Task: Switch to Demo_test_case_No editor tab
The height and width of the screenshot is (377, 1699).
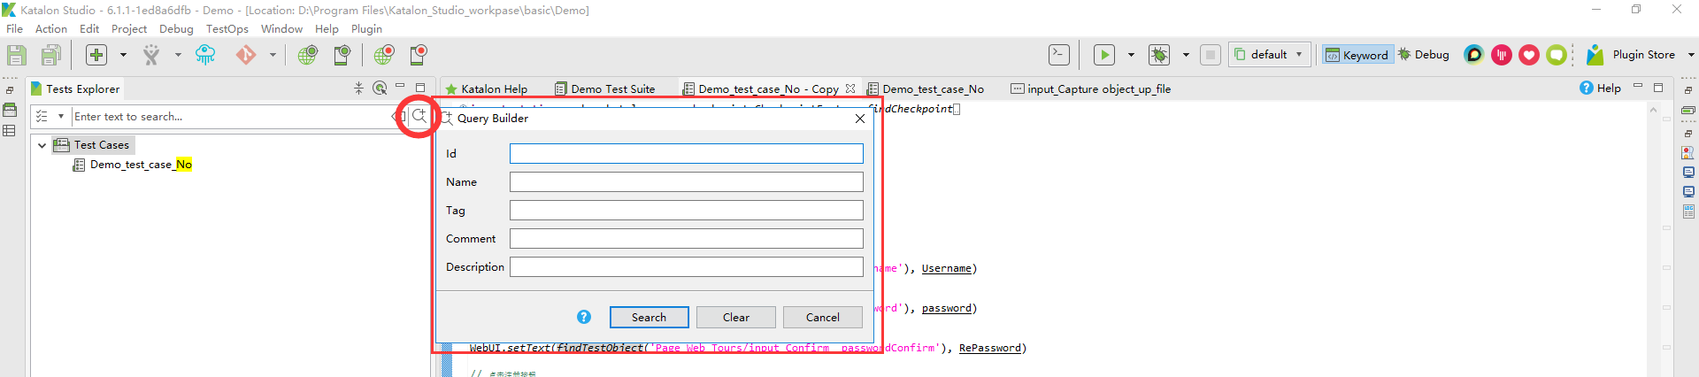Action: coord(926,89)
